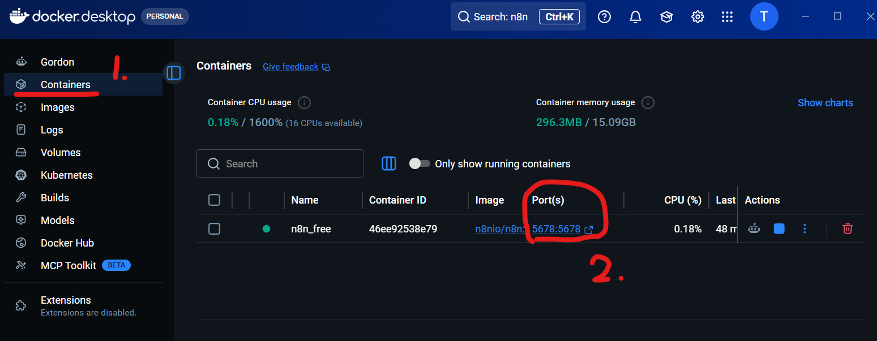
Task: Delete the n8n_free container with trash icon
Action: [x=848, y=228]
